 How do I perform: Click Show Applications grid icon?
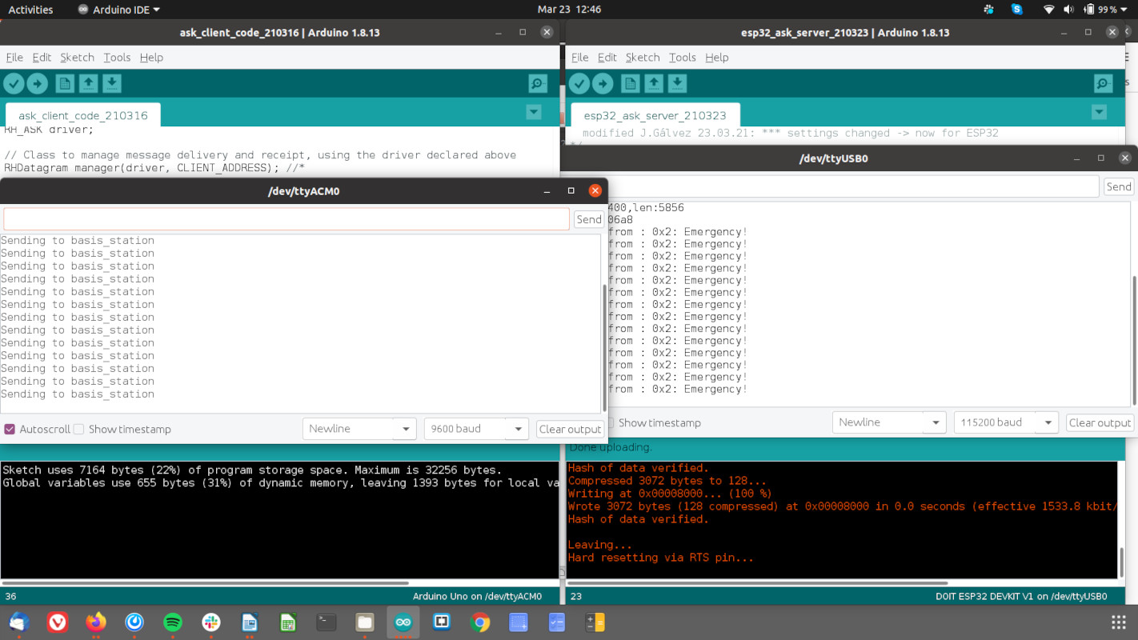tap(1119, 622)
